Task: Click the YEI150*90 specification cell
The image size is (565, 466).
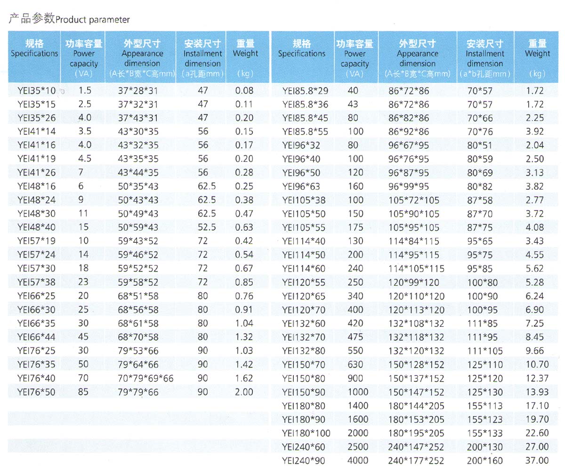Action: coord(304,392)
